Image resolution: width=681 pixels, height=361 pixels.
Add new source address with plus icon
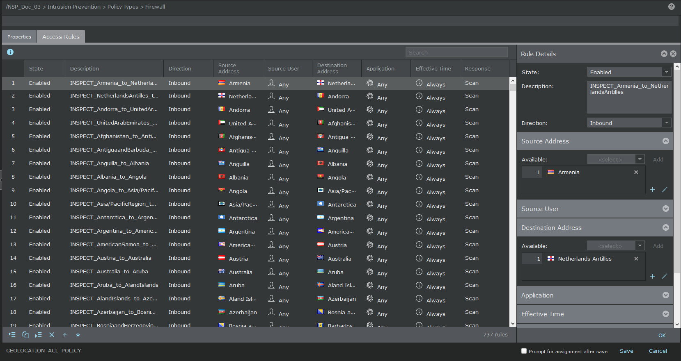[x=653, y=190]
